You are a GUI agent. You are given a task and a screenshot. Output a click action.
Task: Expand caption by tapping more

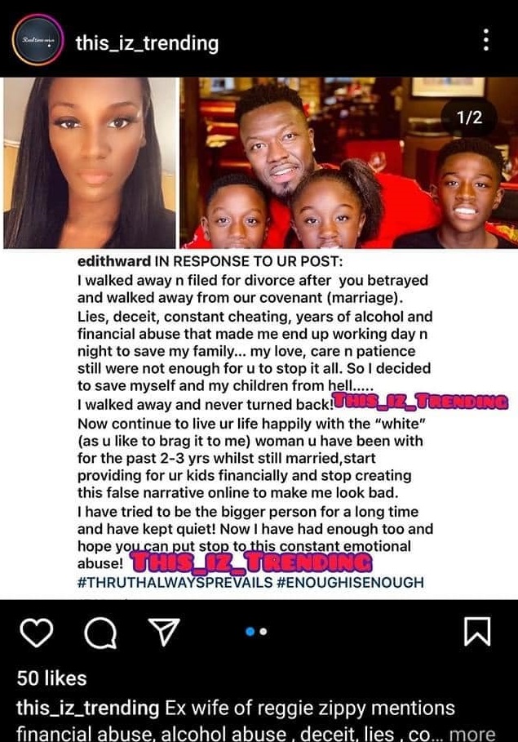(x=472, y=734)
